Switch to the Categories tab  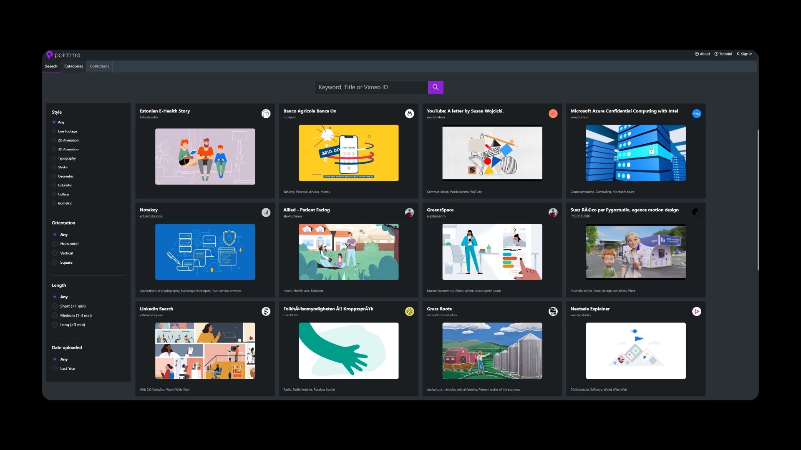pyautogui.click(x=73, y=66)
